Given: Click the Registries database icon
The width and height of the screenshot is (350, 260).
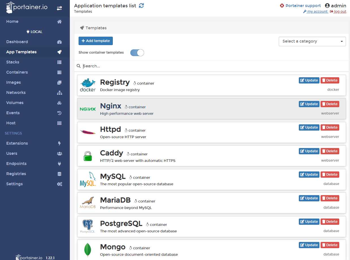Looking at the screenshot, I should click(x=59, y=174).
